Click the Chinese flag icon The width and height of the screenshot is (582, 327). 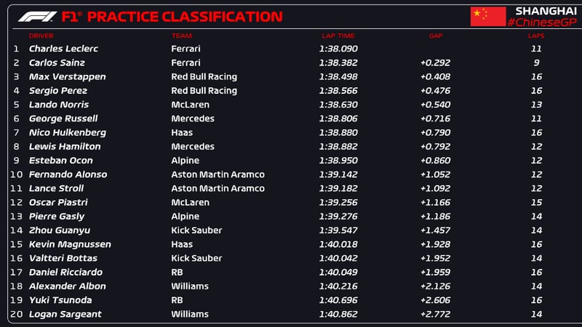tap(487, 16)
